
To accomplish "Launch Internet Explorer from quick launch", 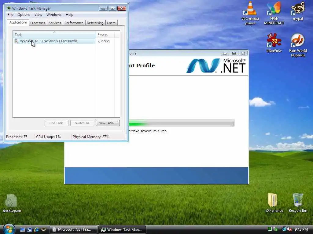I will pos(36,229).
